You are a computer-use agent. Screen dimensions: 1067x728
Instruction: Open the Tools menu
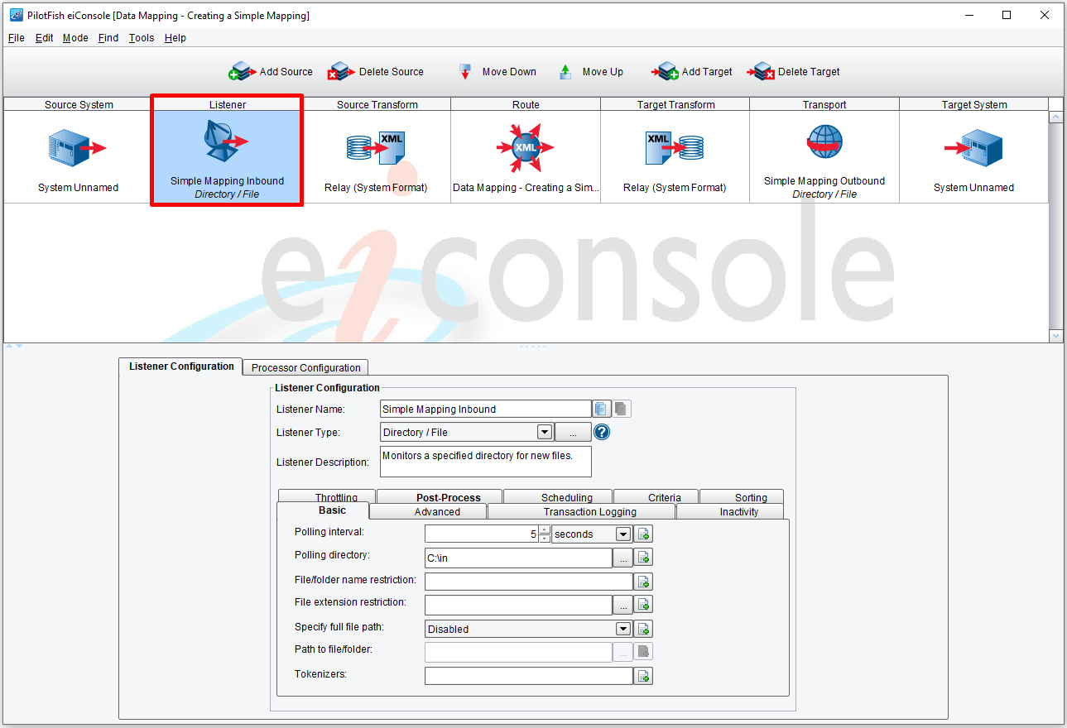coord(142,38)
